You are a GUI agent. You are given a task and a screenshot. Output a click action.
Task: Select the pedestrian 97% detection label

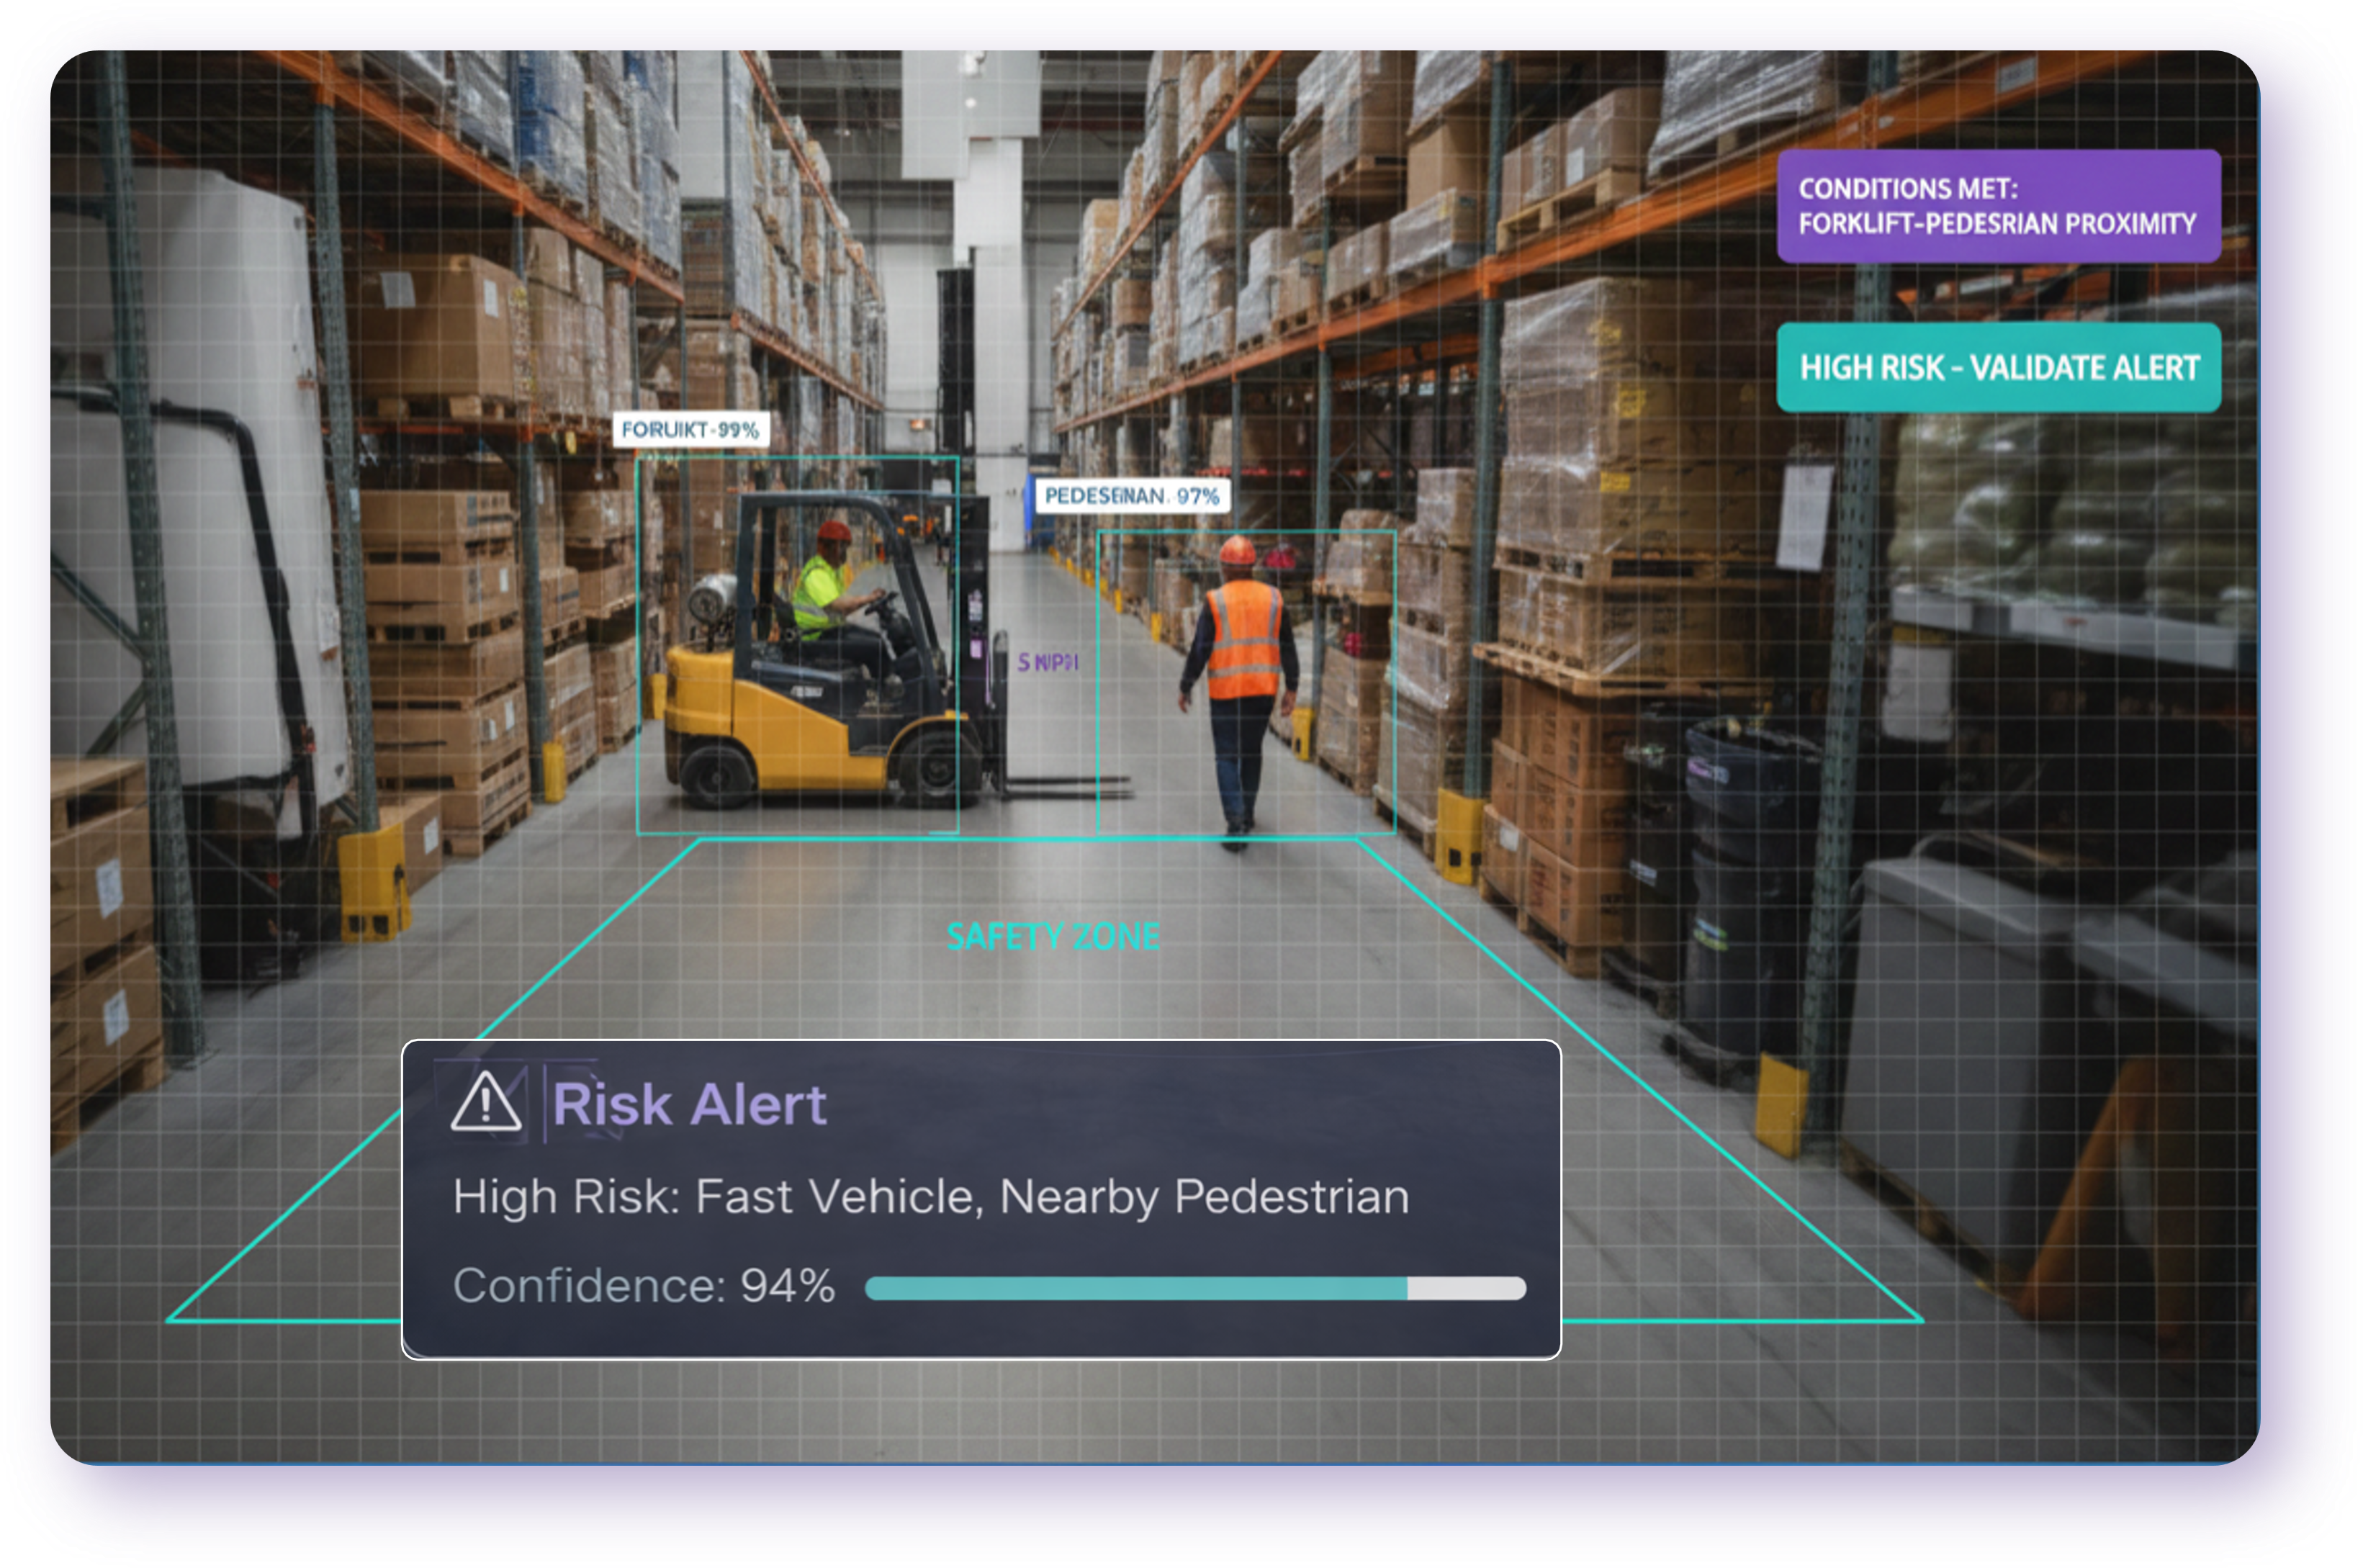click(x=1131, y=496)
